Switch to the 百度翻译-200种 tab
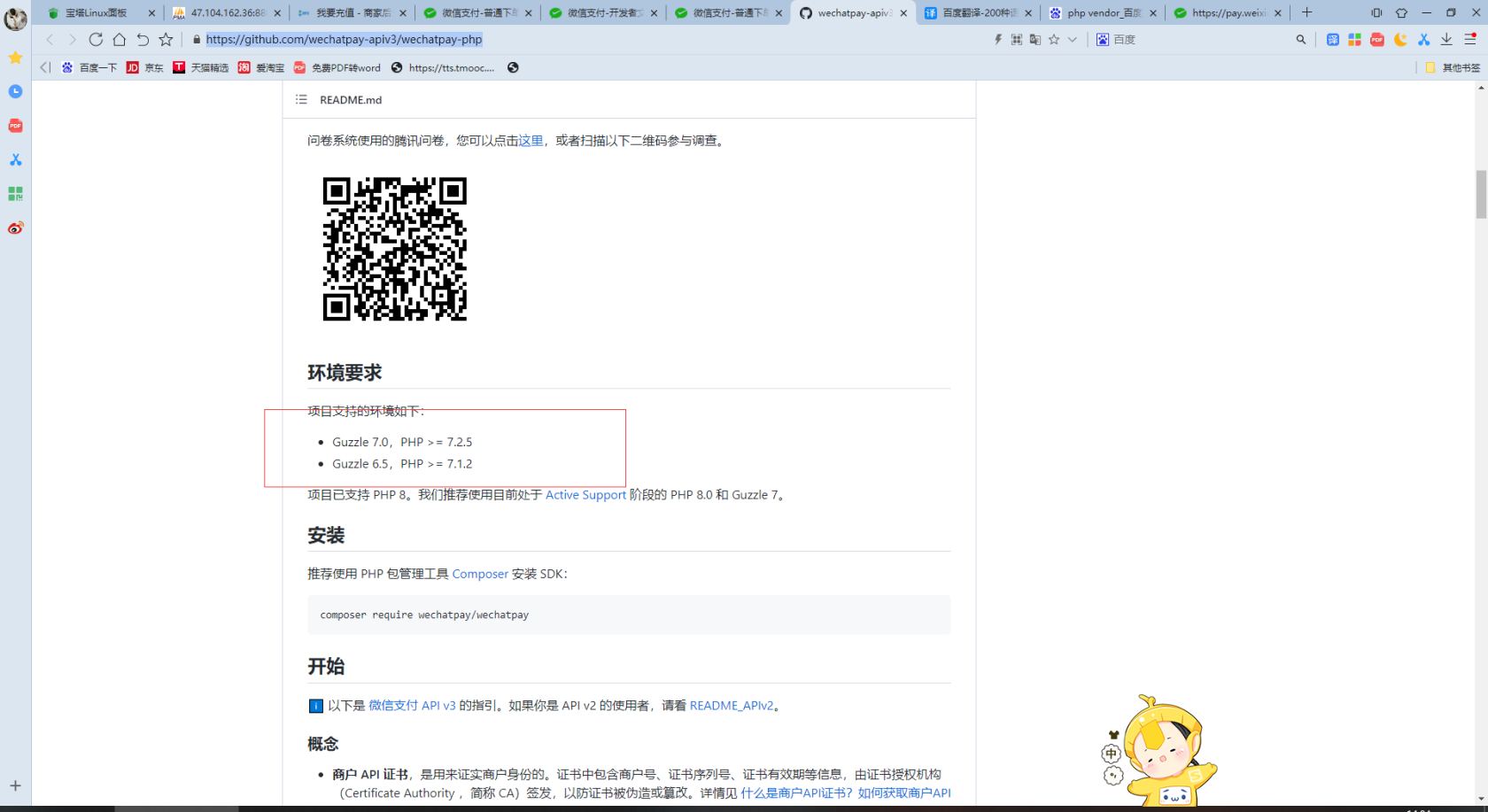This screenshot has width=1488, height=812. point(978,12)
